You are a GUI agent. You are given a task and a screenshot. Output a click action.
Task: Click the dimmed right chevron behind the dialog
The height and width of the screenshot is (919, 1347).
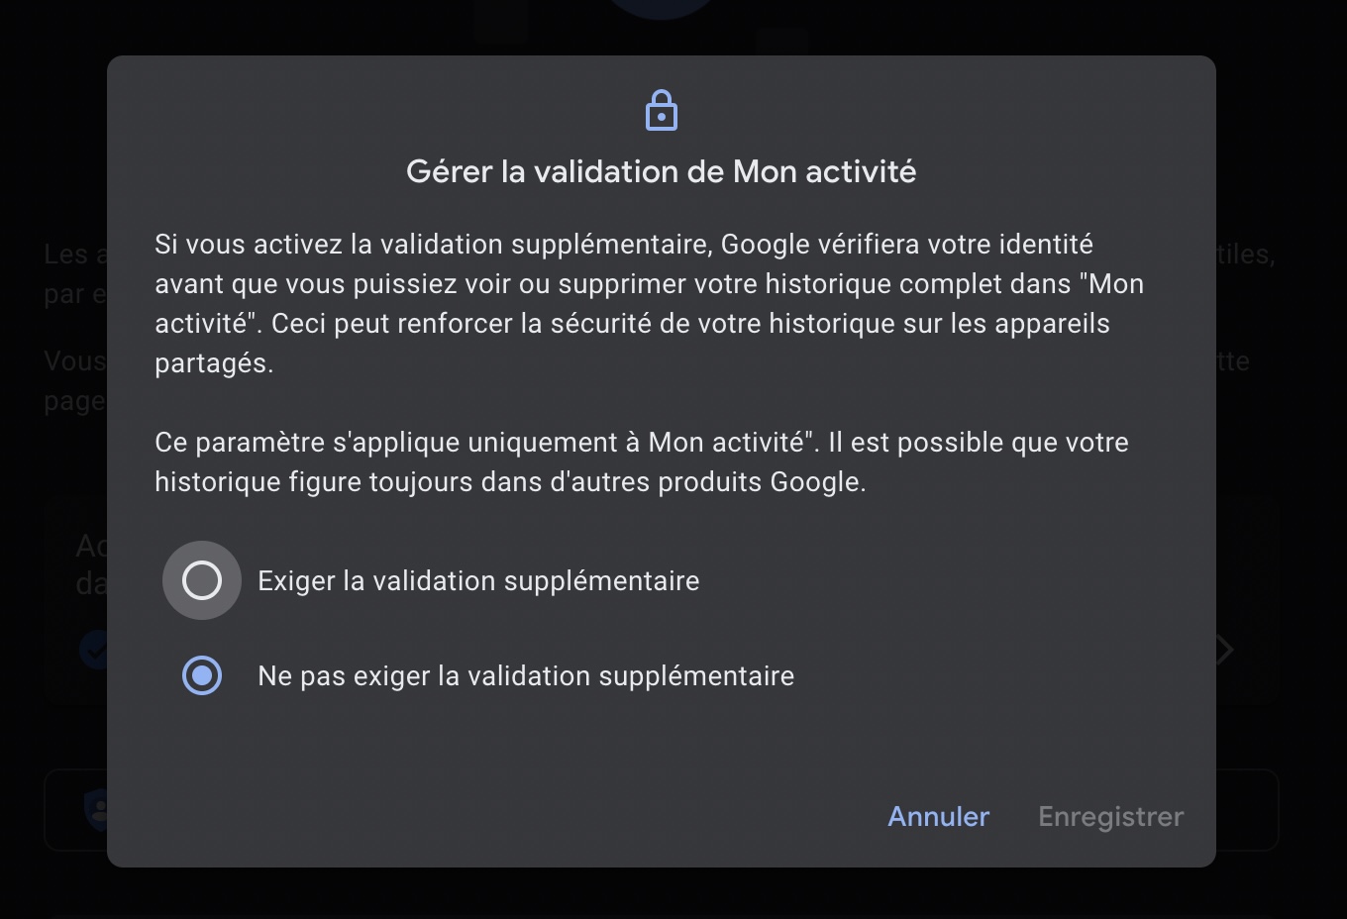coord(1226,650)
